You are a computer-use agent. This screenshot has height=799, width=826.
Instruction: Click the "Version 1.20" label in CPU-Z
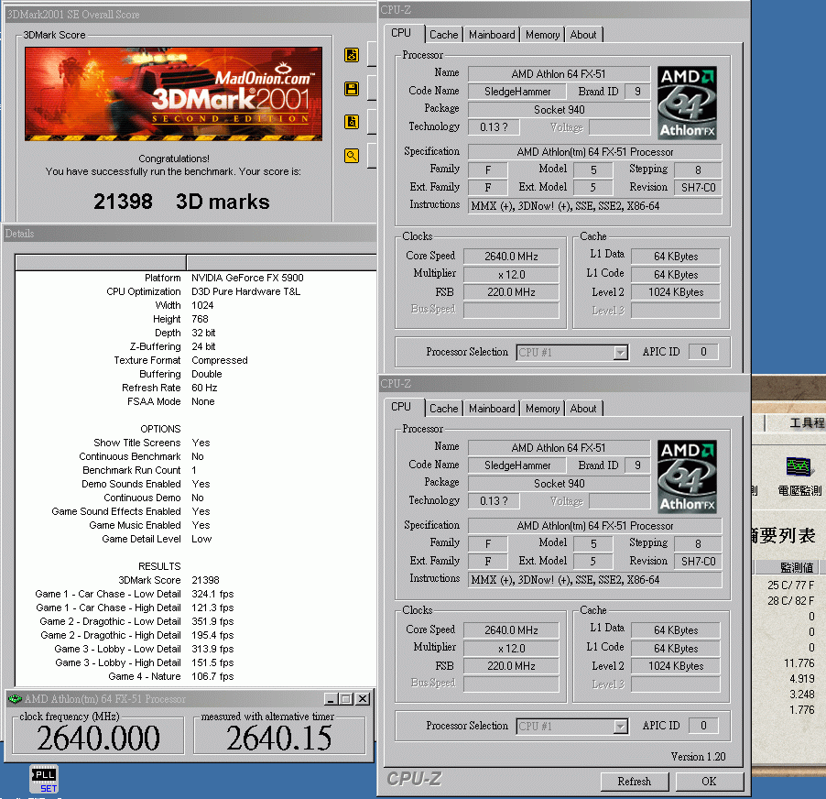[698, 757]
